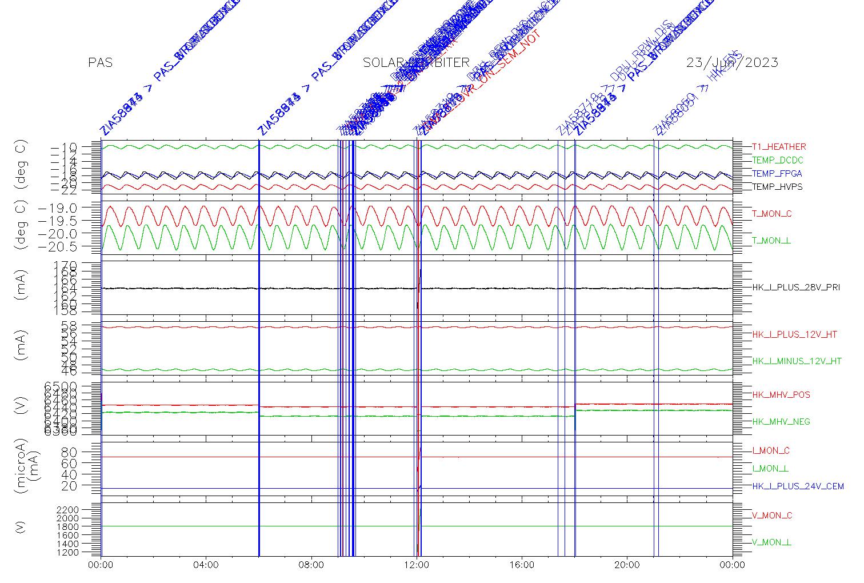The width and height of the screenshot is (864, 583).
Task: Select the HK_MHV_NEG legend label
Action: point(781,422)
